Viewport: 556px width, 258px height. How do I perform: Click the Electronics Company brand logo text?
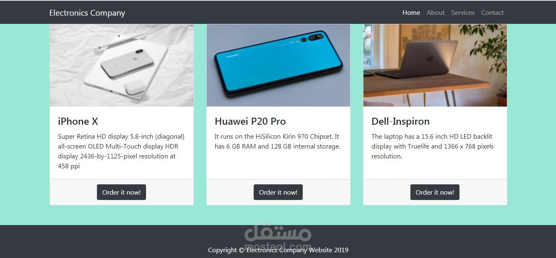click(x=87, y=13)
